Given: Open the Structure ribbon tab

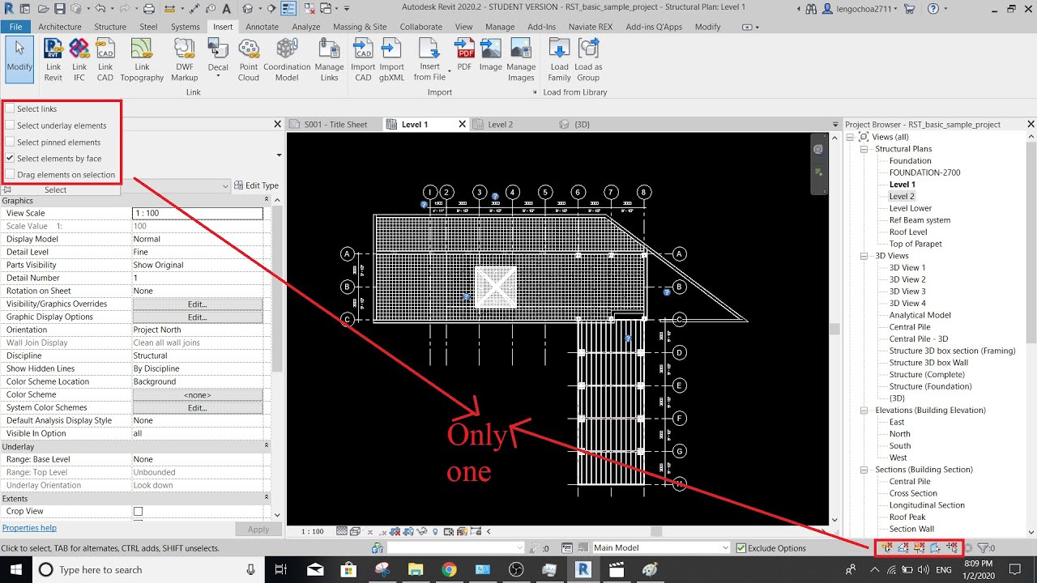Looking at the screenshot, I should (110, 27).
